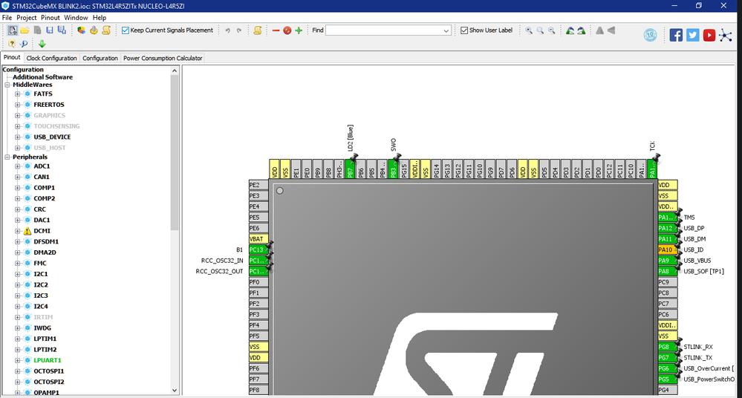
Task: Select OCTOSPI1 in the peripherals tree
Action: [49, 371]
